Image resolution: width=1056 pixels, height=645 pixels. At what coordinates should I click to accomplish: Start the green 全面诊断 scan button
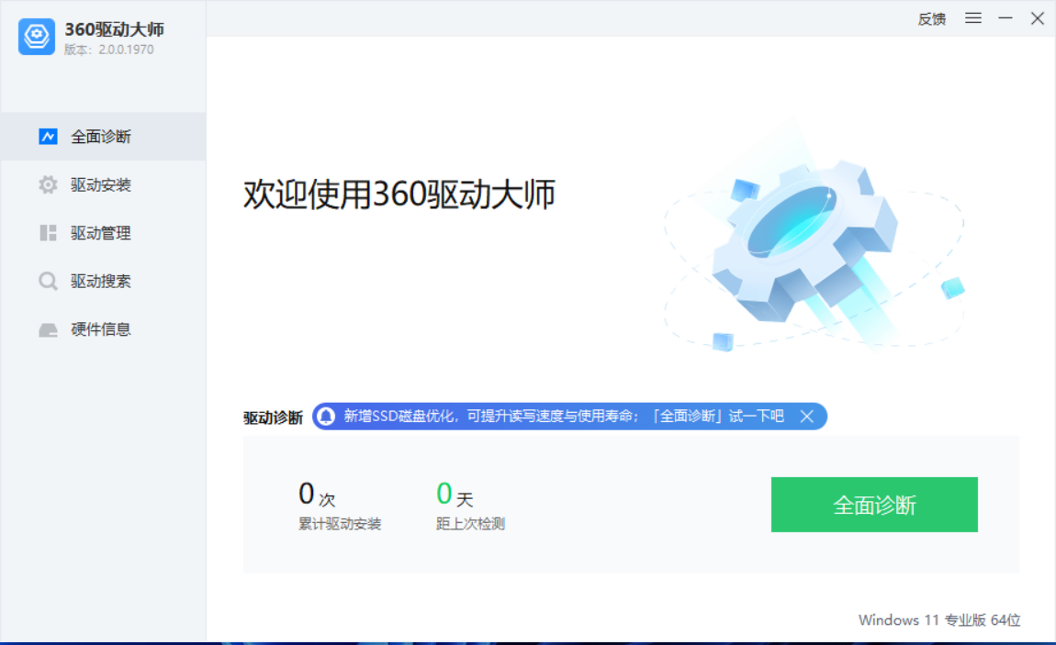(874, 505)
